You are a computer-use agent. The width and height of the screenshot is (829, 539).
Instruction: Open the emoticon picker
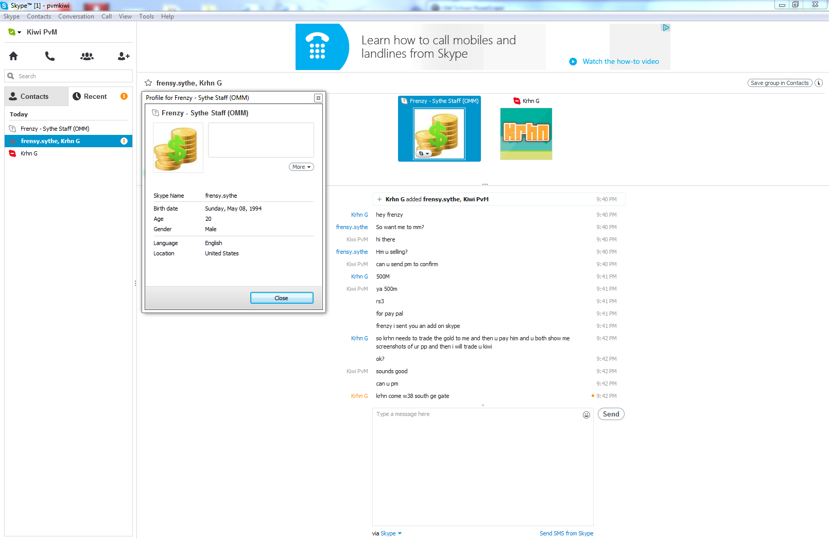(x=586, y=415)
